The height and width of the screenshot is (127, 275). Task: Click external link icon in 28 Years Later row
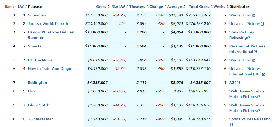click(x=231, y=125)
